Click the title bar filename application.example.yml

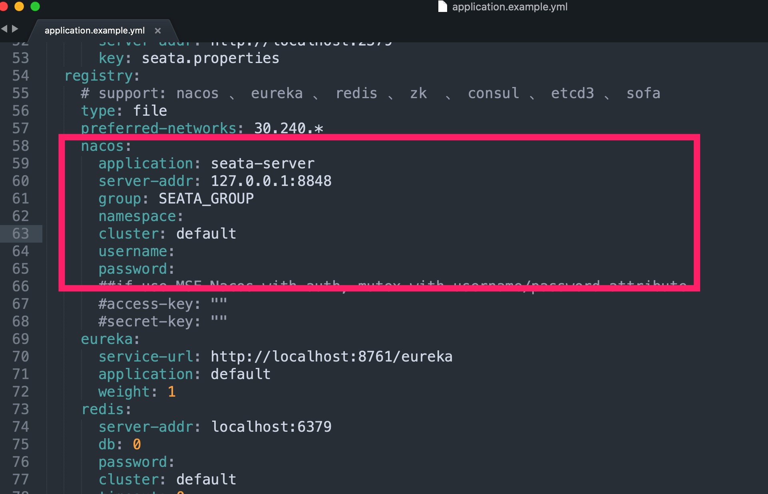pyautogui.click(x=509, y=7)
